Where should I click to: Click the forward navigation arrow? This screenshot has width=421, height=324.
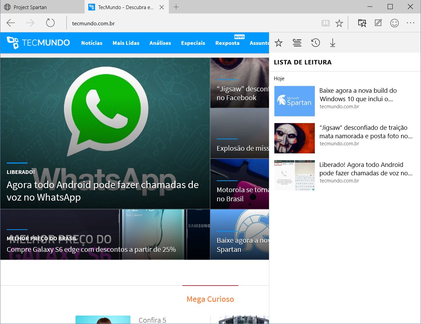[30, 23]
